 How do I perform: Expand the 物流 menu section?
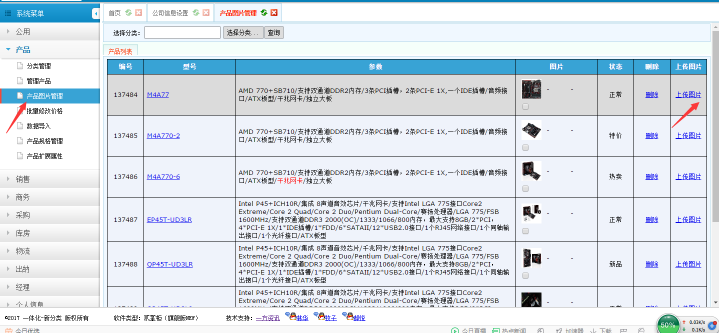click(50, 251)
